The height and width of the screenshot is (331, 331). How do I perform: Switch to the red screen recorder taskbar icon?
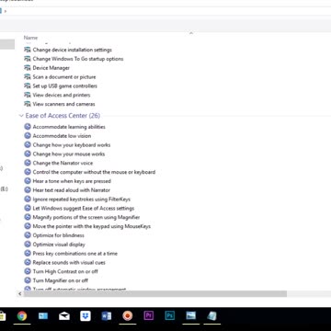pos(127,315)
